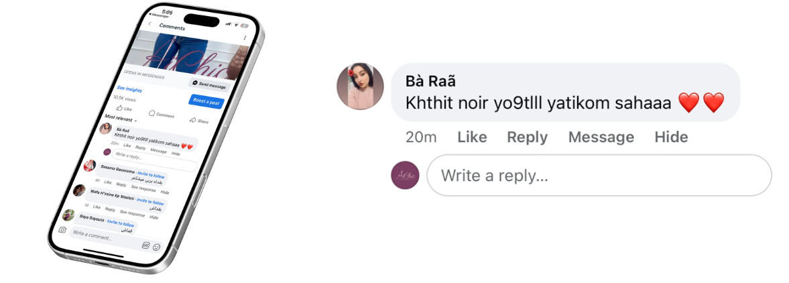Click Reply under the enlarged Bà Raã comment
The image size is (789, 283).
point(528,137)
